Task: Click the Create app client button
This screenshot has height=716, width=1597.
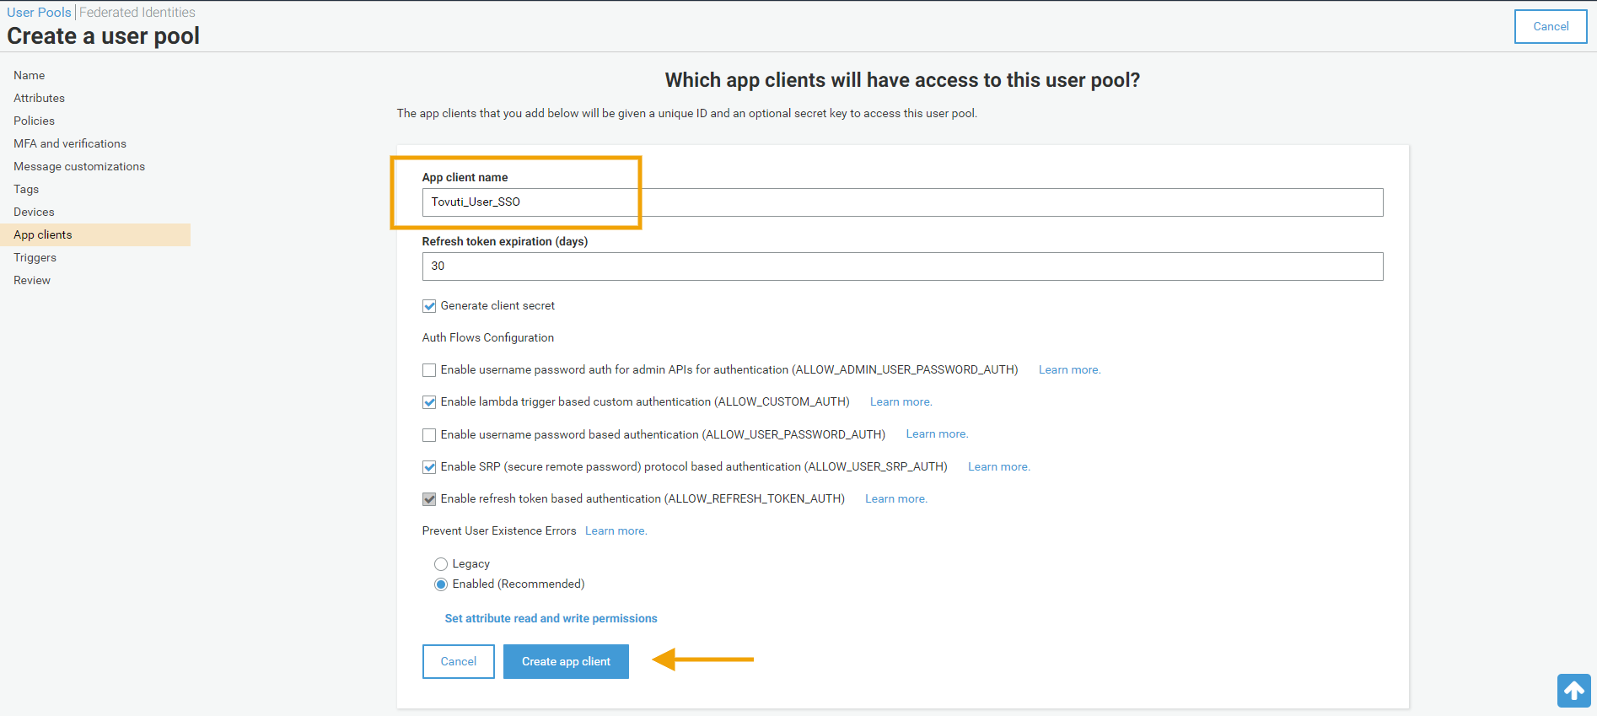Action: click(566, 661)
